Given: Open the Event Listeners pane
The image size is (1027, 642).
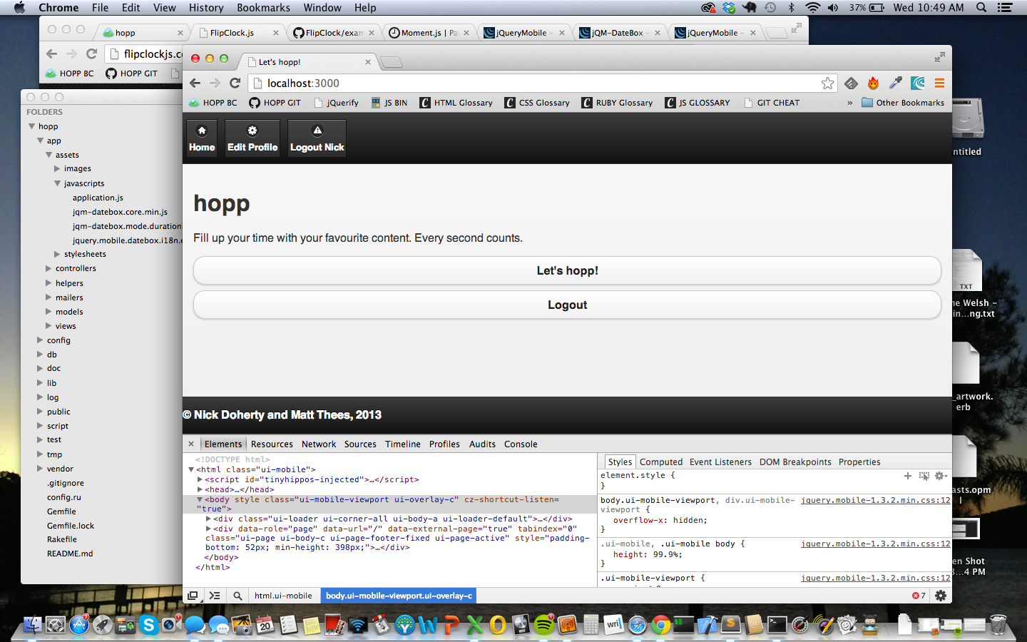Looking at the screenshot, I should 720,462.
